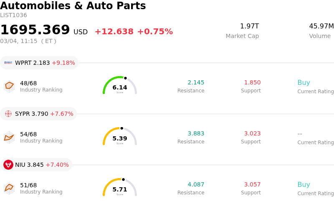
Task: Click the NIU 5.71 score gauge
Action: 120,188
